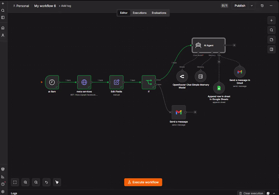Select the 'Send a message in Gmail' tool node
The image size is (279, 195).
(240, 72)
